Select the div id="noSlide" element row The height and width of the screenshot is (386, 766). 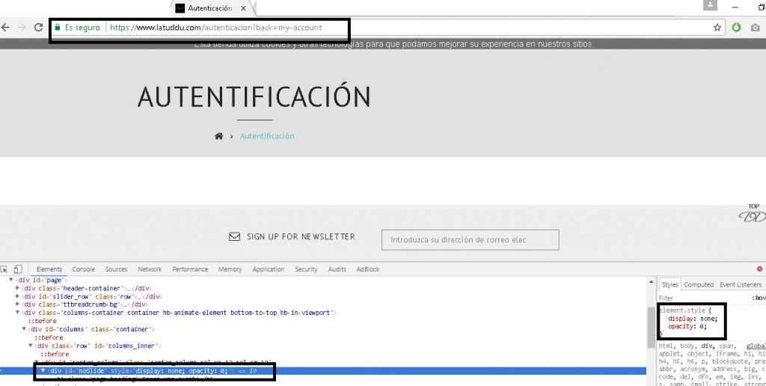[x=323, y=371]
